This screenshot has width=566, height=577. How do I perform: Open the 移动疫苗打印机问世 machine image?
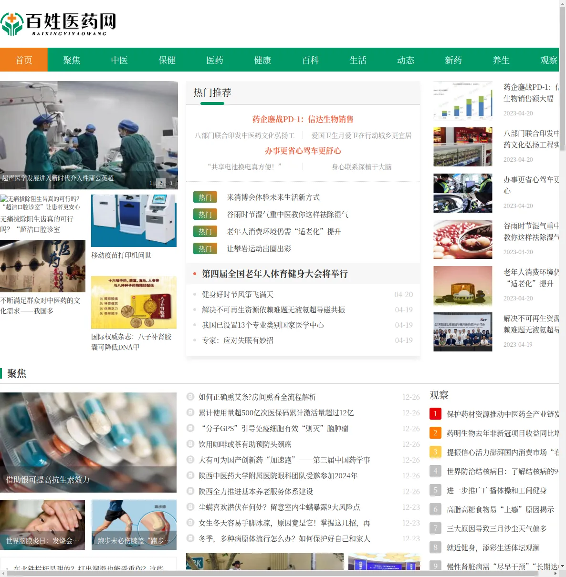(134, 221)
